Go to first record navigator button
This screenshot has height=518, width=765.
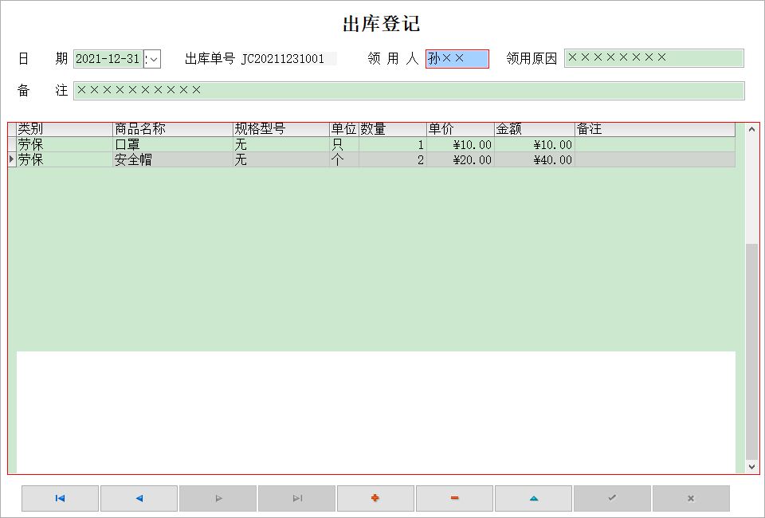pyautogui.click(x=60, y=498)
